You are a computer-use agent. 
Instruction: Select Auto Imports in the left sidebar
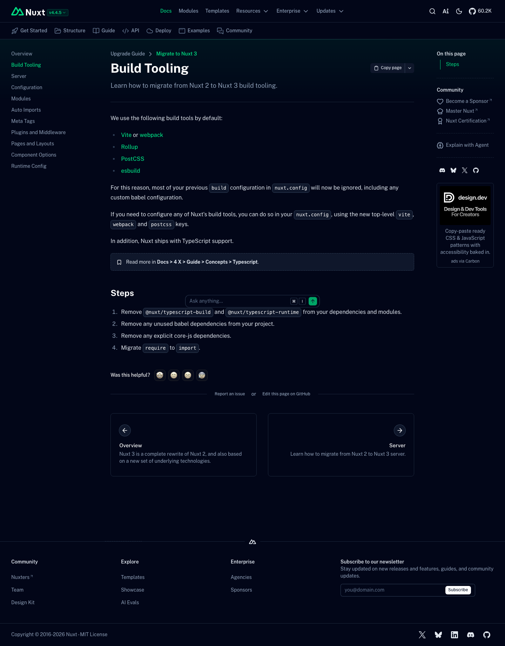pyautogui.click(x=26, y=110)
